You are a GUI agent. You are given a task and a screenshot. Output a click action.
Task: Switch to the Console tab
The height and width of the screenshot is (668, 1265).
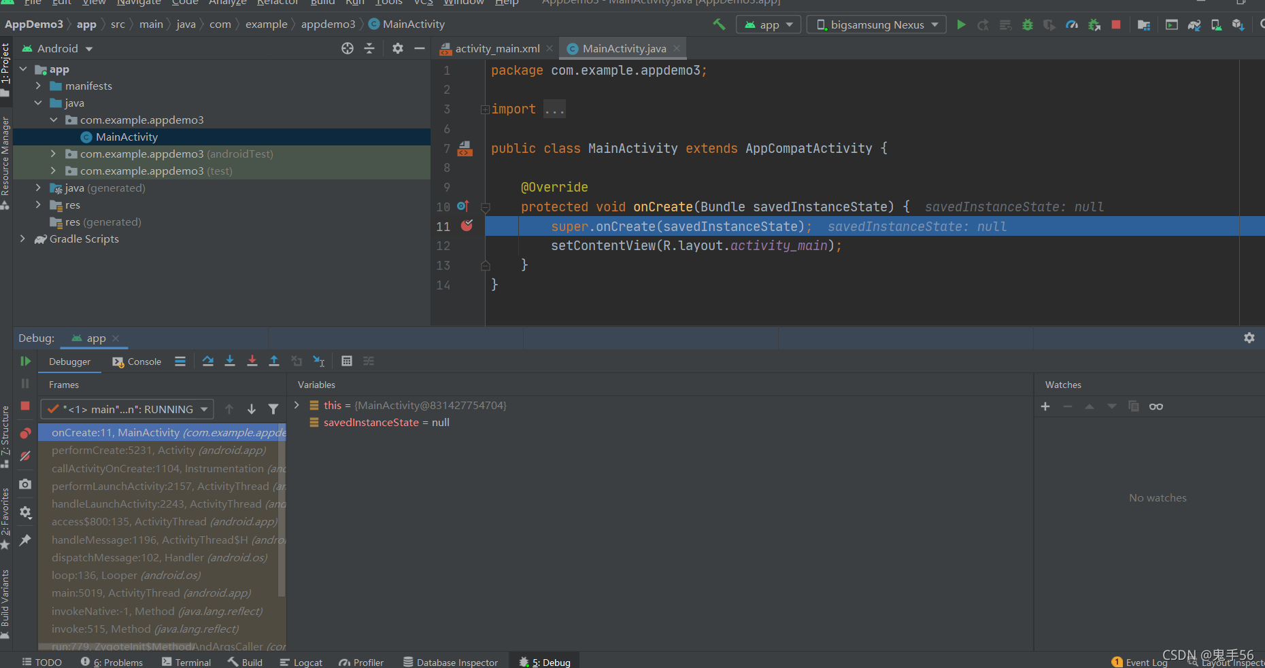pyautogui.click(x=137, y=362)
